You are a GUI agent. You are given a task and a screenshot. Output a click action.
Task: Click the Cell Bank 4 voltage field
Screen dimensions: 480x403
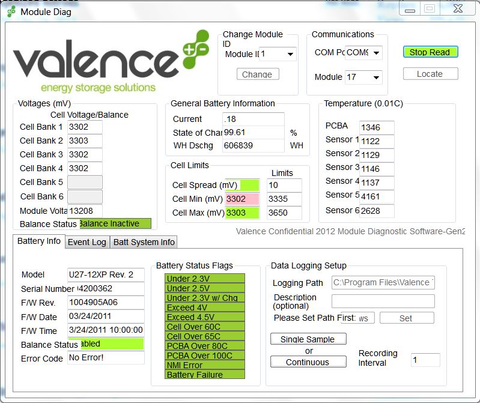85,168
